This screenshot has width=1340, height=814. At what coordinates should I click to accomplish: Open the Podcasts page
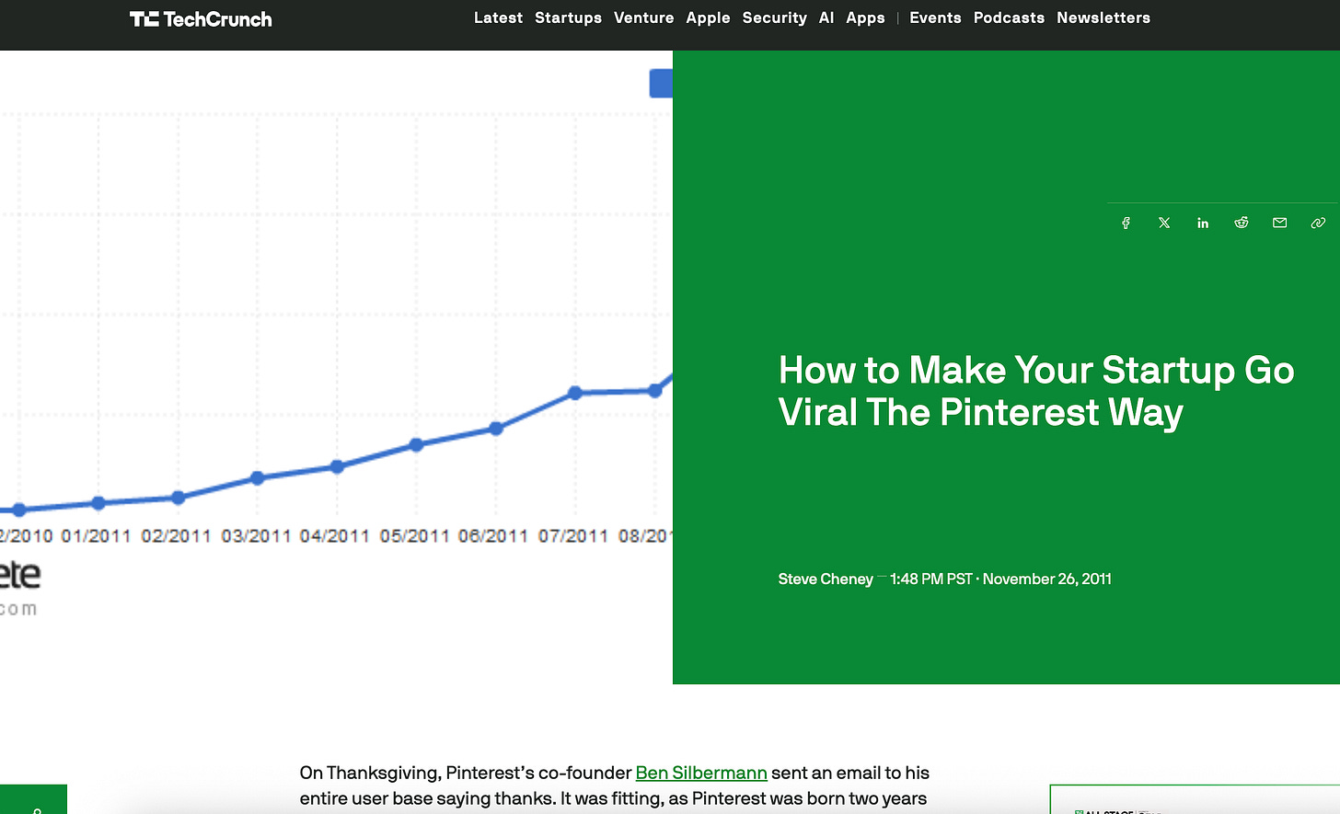[1009, 17]
